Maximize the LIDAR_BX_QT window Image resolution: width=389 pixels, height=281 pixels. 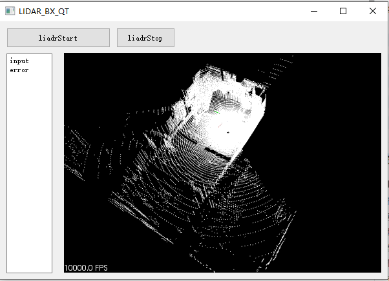point(343,11)
